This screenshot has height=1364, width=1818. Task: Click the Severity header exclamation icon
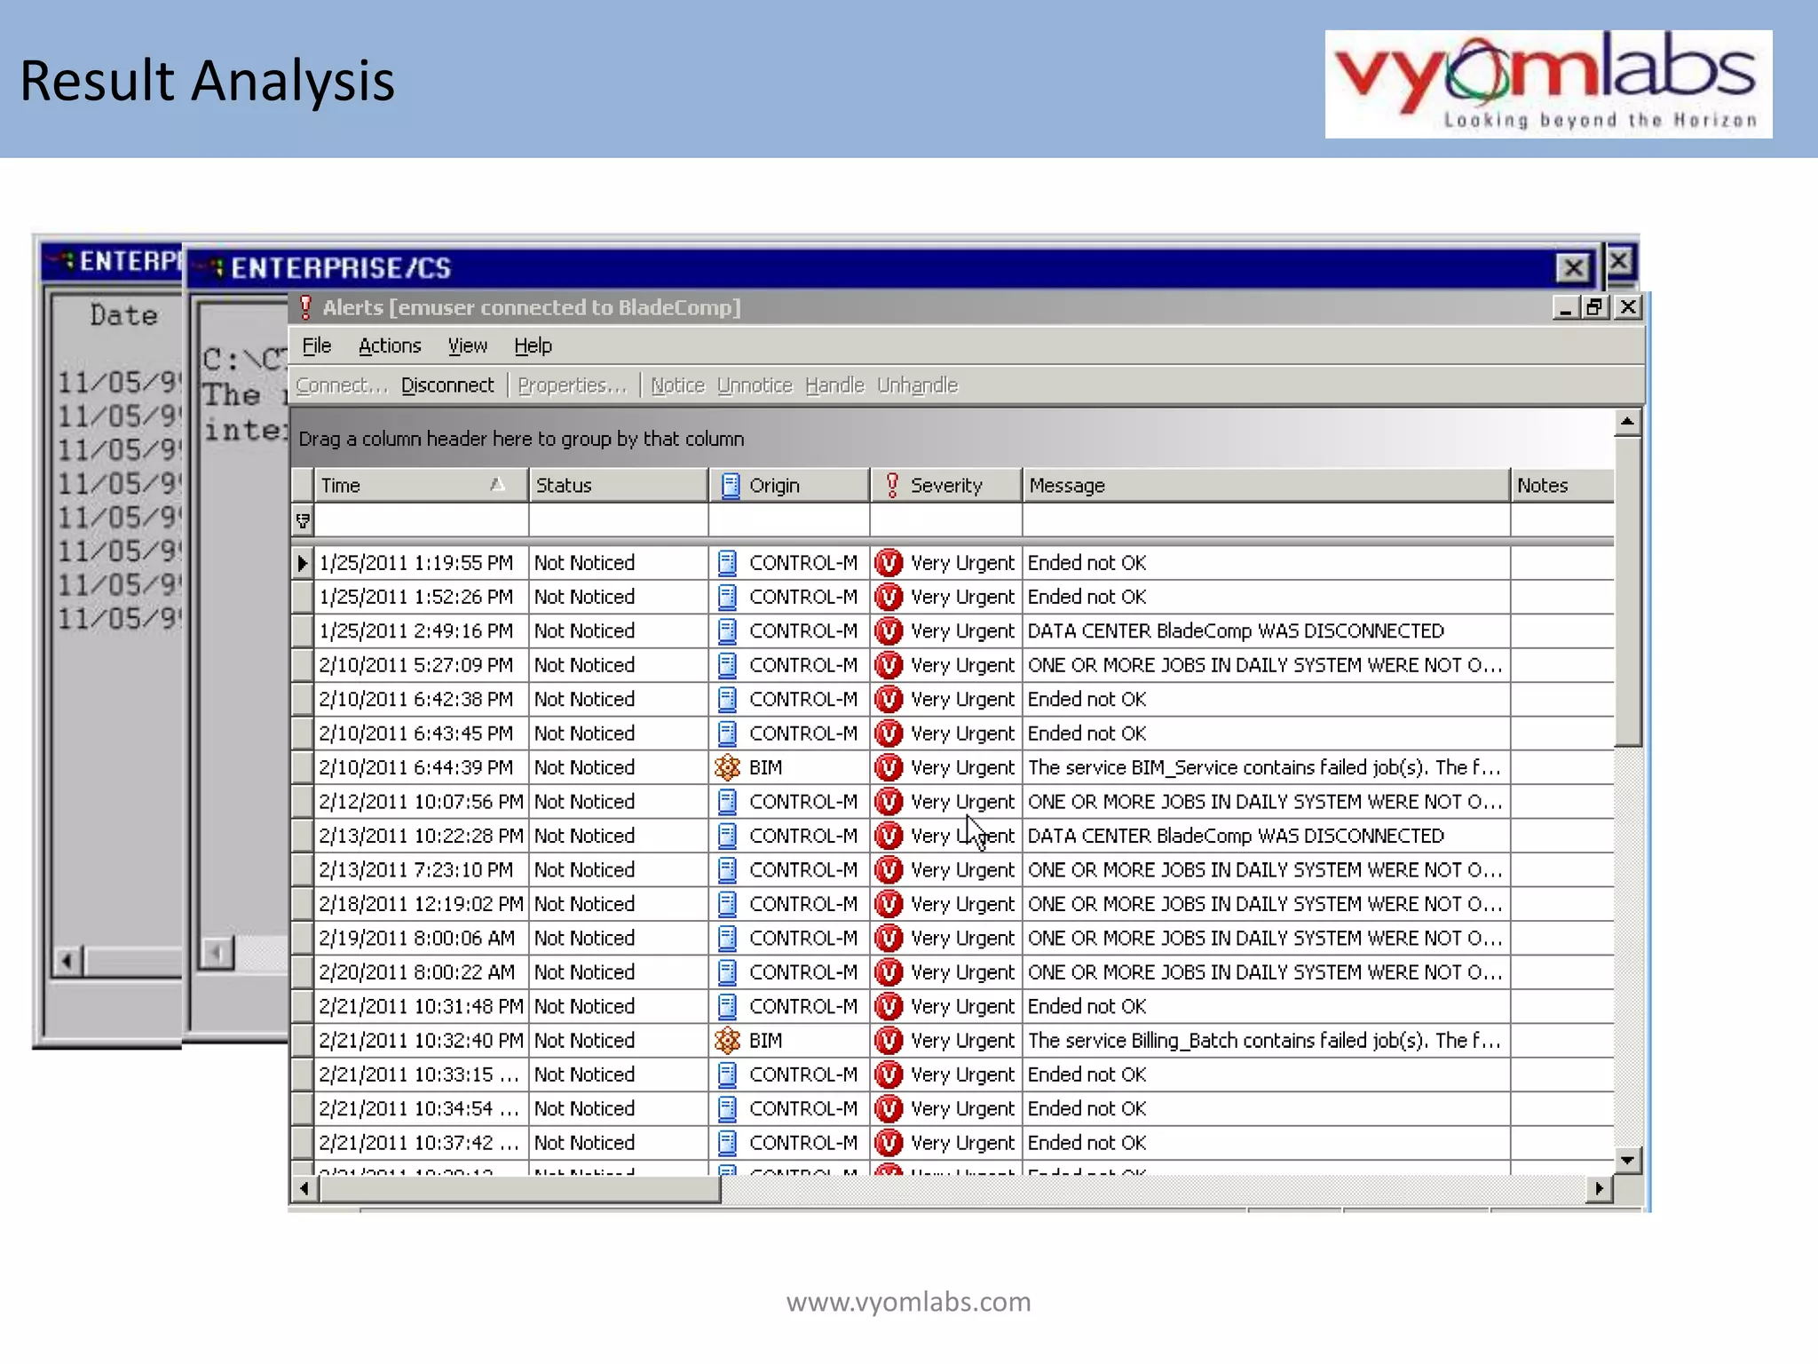pos(892,485)
